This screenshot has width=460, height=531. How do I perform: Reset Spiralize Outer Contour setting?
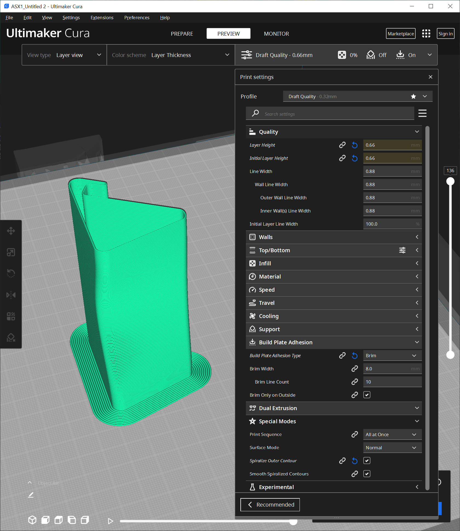click(355, 461)
